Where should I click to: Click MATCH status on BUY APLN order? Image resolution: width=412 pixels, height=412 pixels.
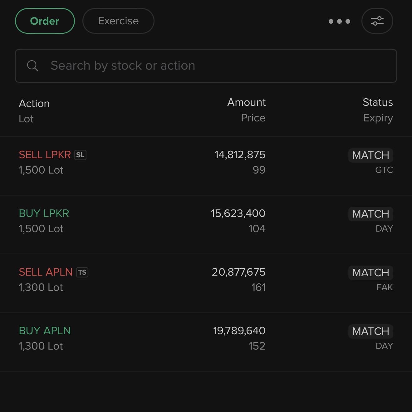click(370, 331)
